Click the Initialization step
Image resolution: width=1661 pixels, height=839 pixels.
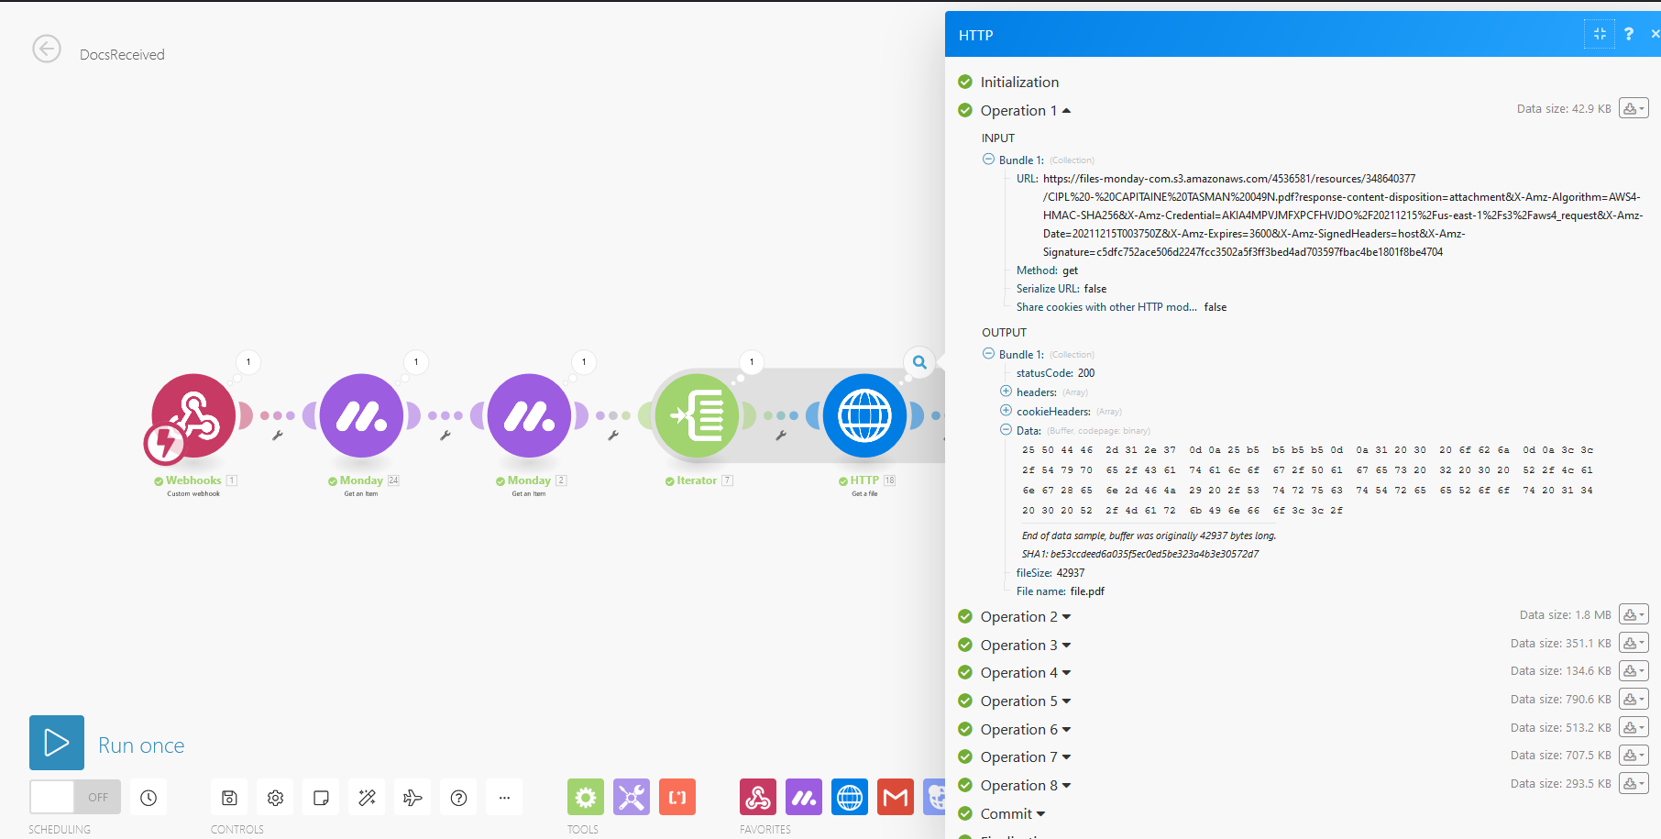[x=1019, y=82]
